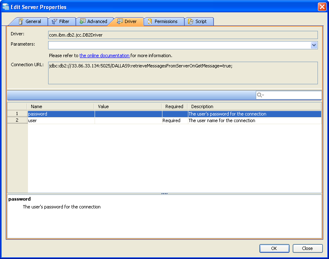Click the General tab icon
Viewport: 329px width, 259px height.
point(21,21)
